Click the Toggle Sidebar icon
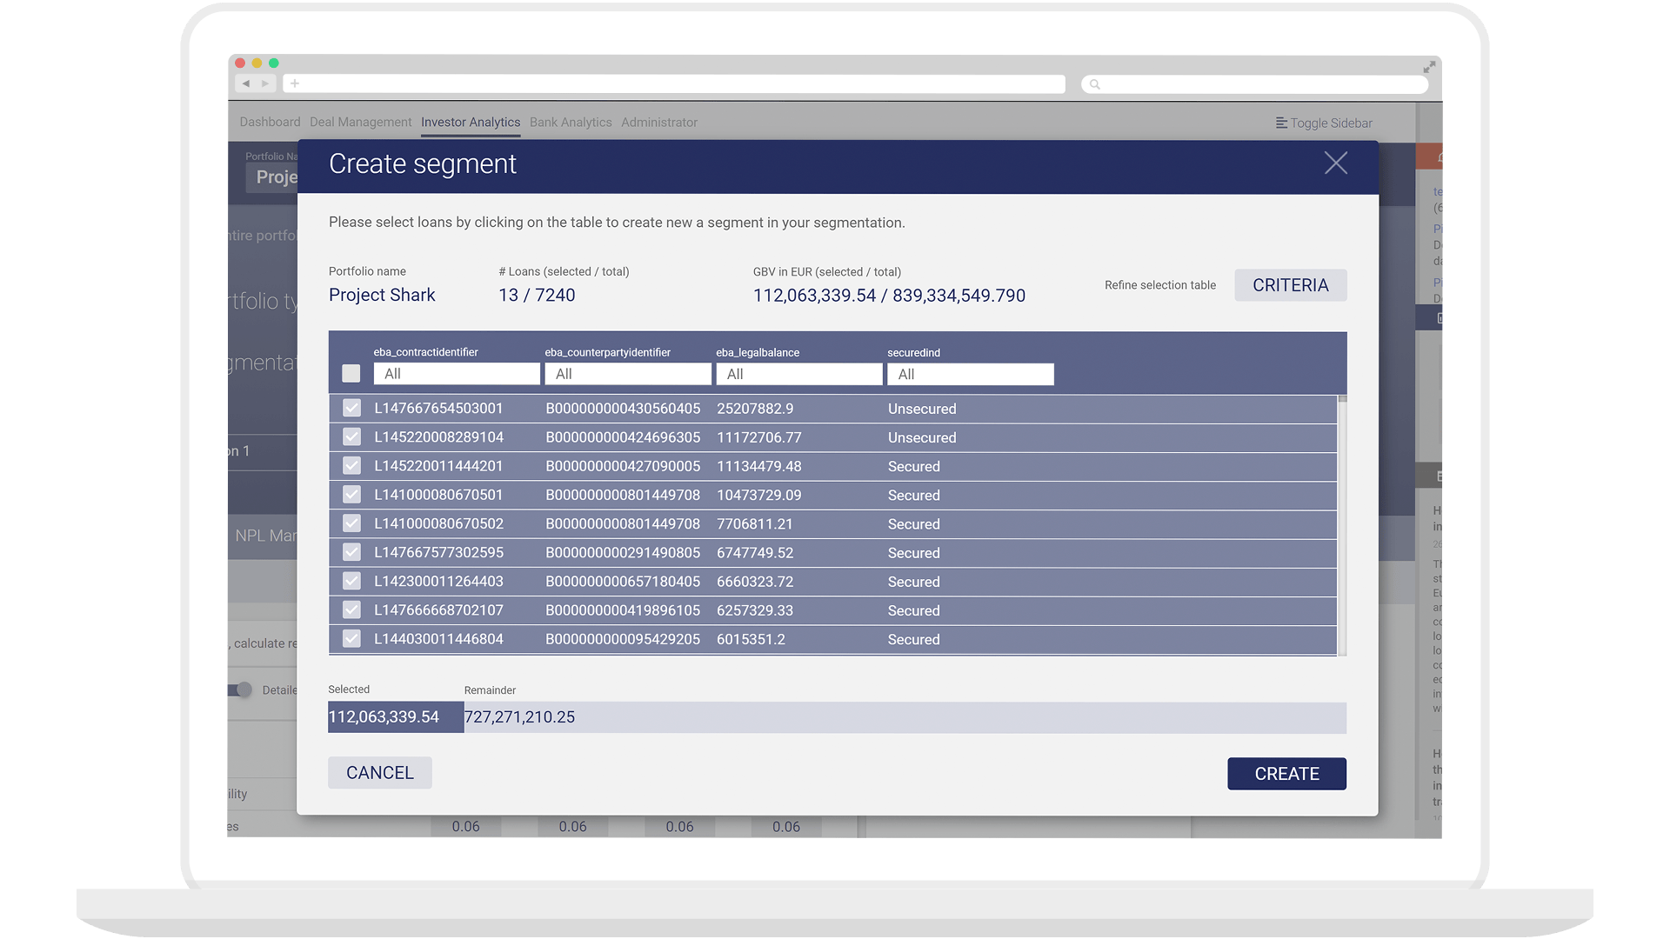Screen dimensions: 1670x939 [1281, 123]
